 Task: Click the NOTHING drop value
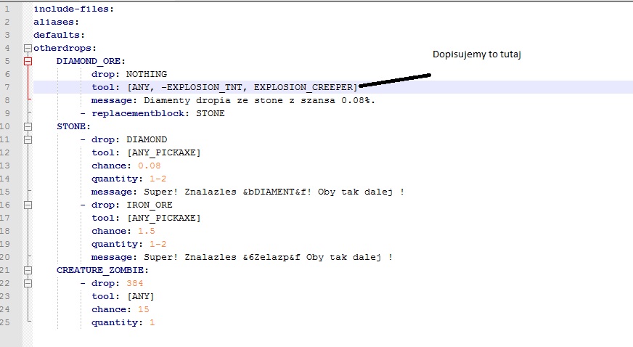pos(147,74)
